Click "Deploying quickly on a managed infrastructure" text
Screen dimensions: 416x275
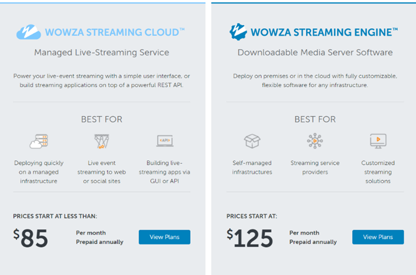[38, 172]
